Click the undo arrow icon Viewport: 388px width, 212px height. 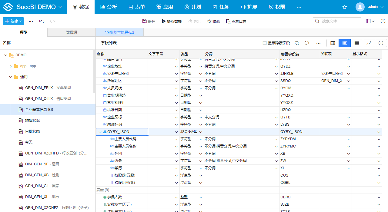coord(42,21)
